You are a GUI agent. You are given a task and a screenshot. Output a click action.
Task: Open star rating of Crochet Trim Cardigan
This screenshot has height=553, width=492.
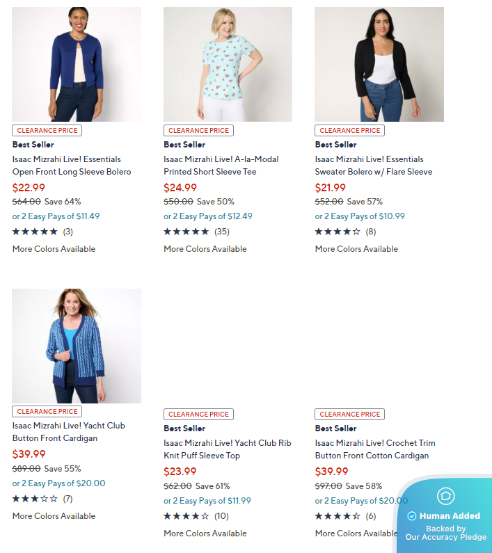(x=338, y=516)
